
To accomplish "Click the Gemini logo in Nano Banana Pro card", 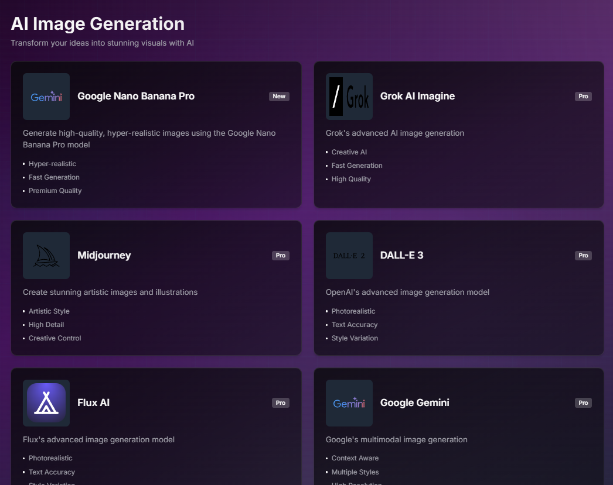I will pyautogui.click(x=46, y=97).
